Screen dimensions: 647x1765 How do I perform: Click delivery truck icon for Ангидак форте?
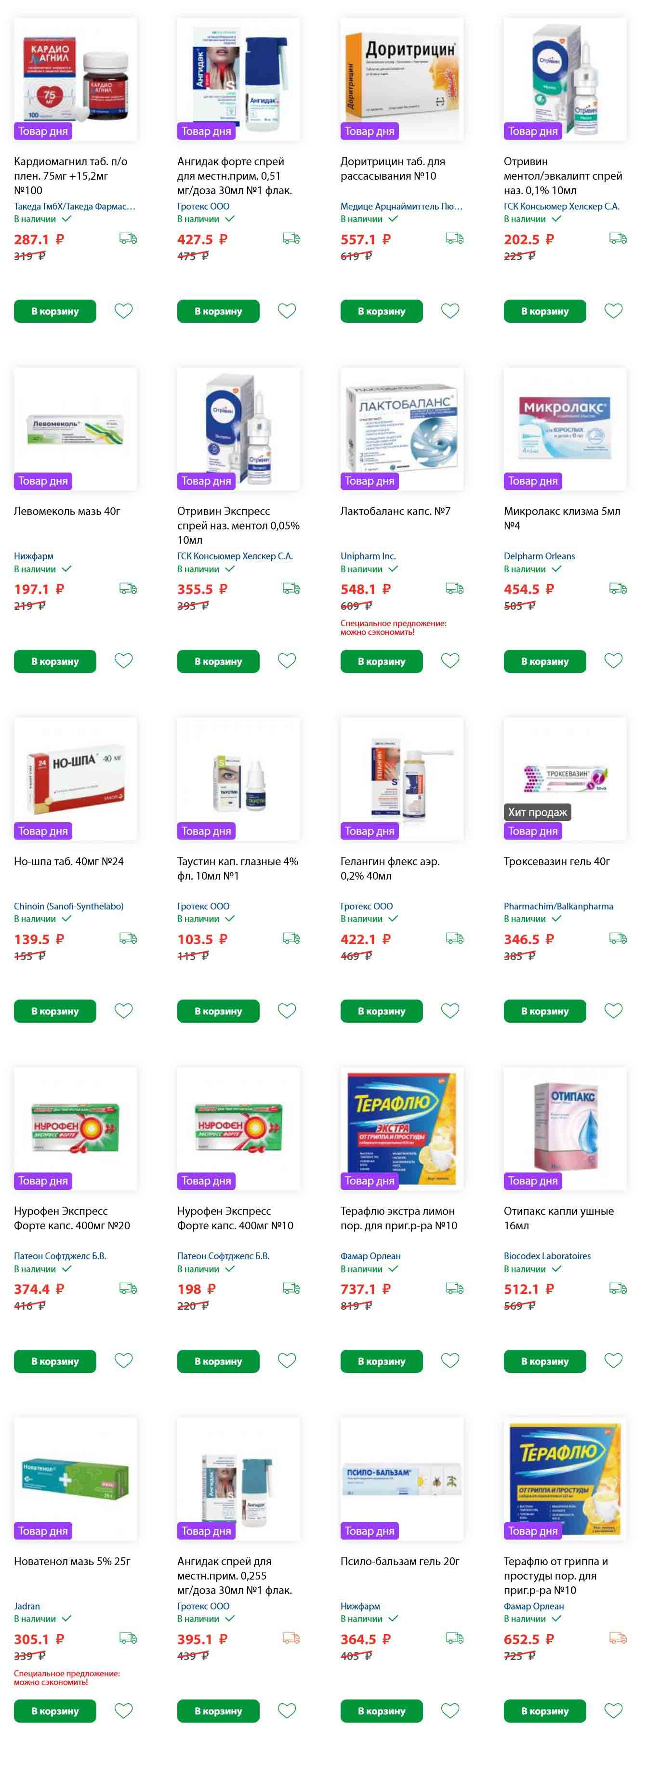point(291,238)
